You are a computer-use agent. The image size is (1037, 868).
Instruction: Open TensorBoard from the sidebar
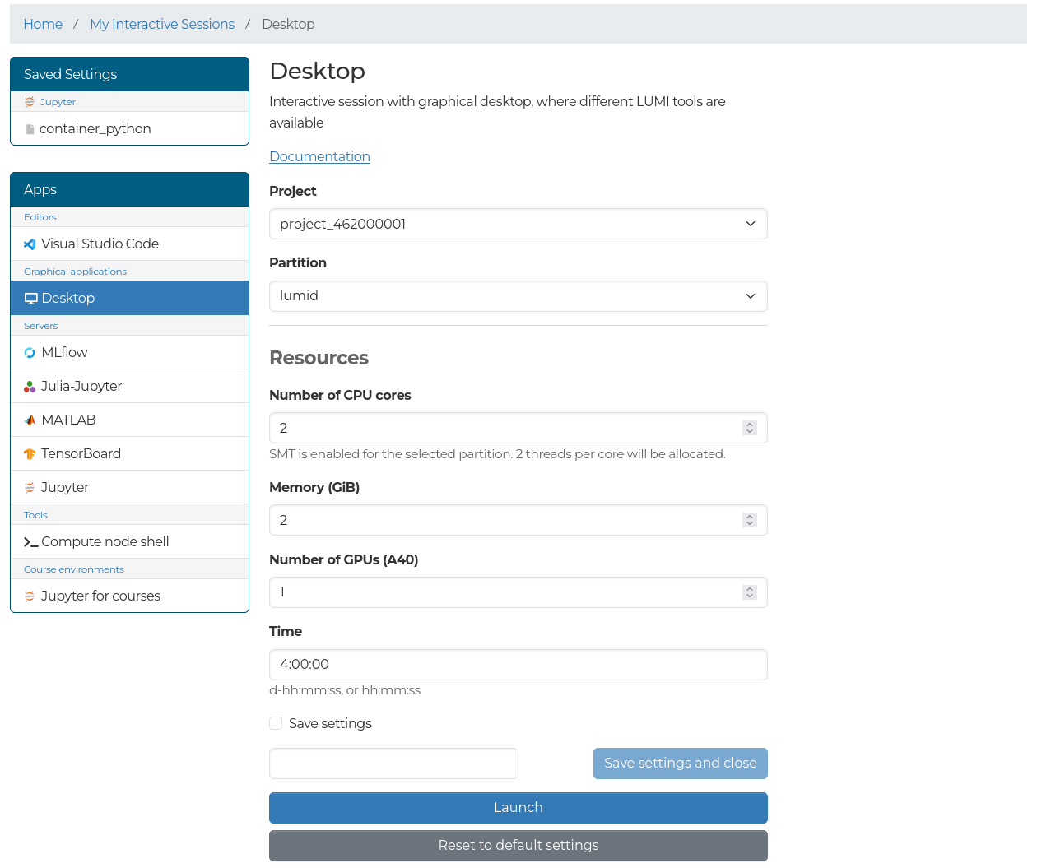tap(30, 453)
